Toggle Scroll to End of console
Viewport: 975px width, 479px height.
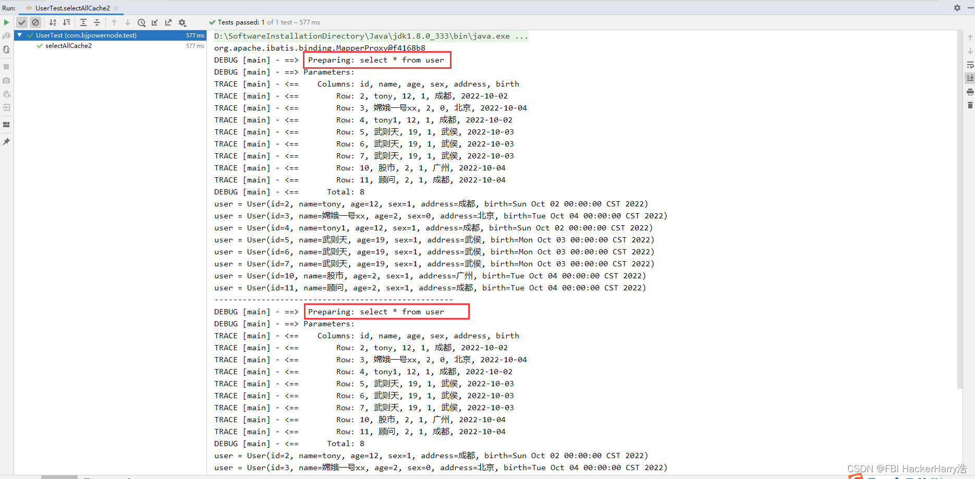point(970,78)
